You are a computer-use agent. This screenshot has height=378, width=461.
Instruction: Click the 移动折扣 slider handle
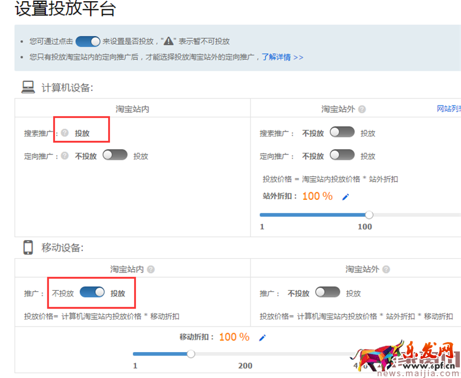tap(191, 354)
